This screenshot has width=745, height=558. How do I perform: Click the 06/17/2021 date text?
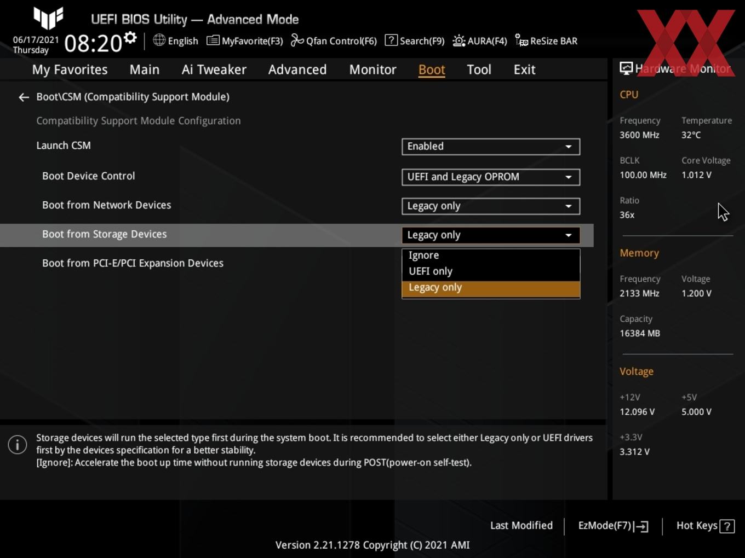[36, 40]
